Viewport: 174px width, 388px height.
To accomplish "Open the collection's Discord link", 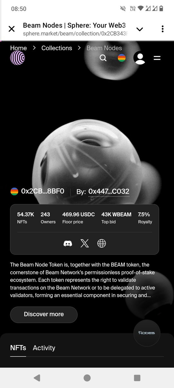I will [x=68, y=243].
